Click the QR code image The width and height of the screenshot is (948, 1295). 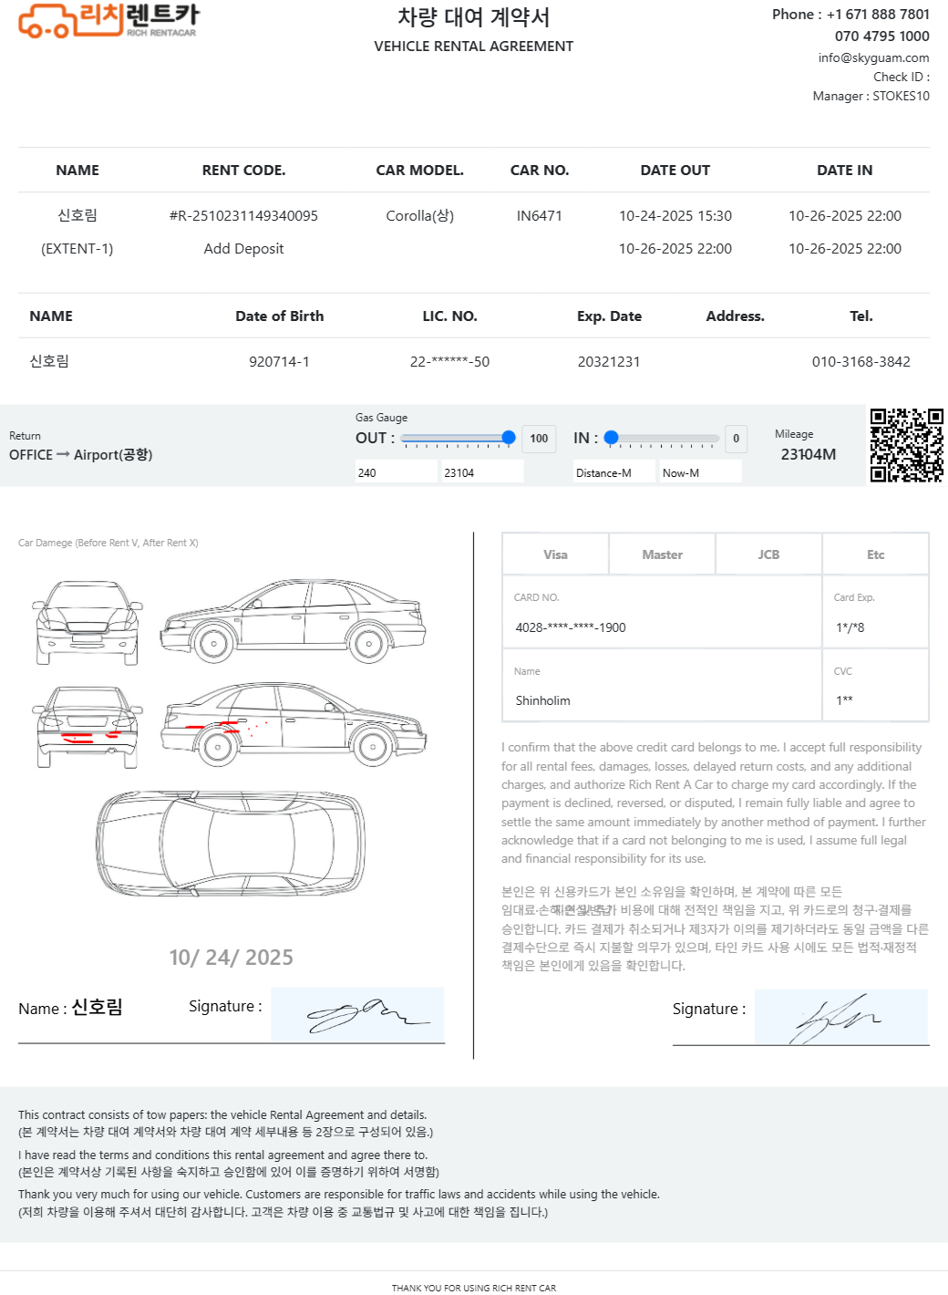click(905, 445)
